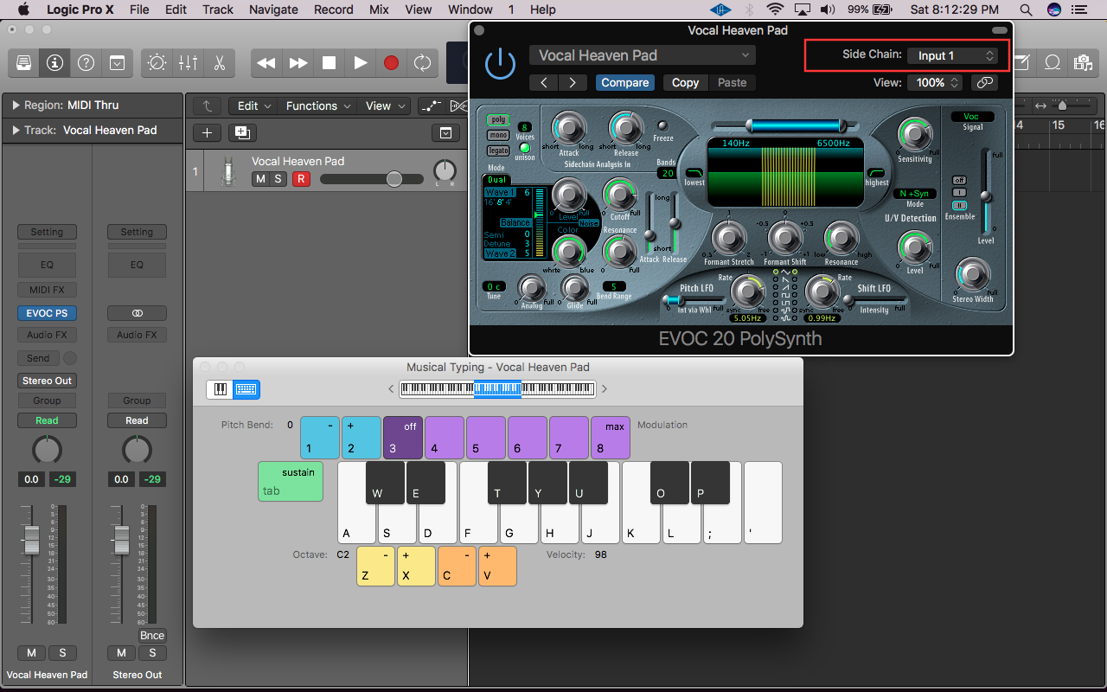Open the Vocal Heaven Pad preset dropdown
Viewport: 1107px width, 692px height.
point(642,54)
